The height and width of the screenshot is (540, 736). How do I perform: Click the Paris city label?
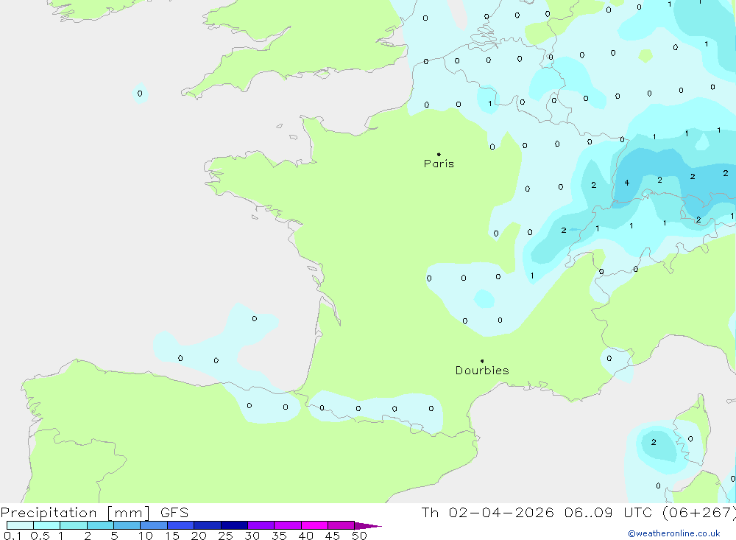coord(439,164)
